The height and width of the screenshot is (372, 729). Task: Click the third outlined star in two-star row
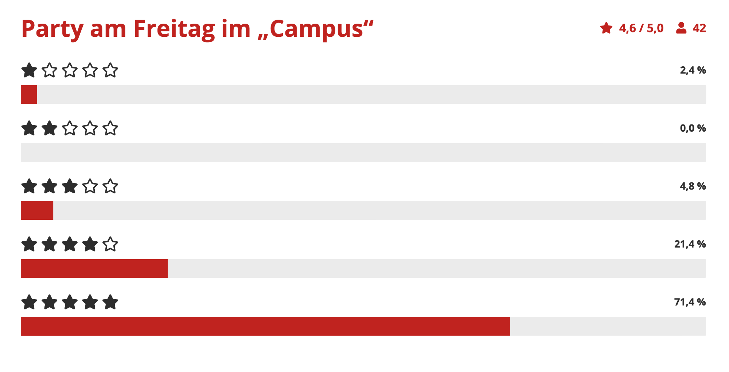(70, 128)
